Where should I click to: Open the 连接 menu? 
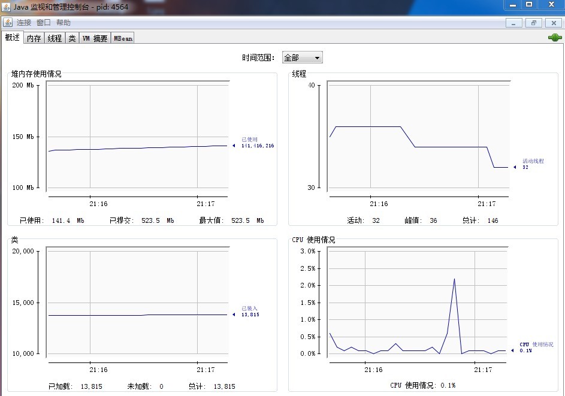tap(24, 23)
